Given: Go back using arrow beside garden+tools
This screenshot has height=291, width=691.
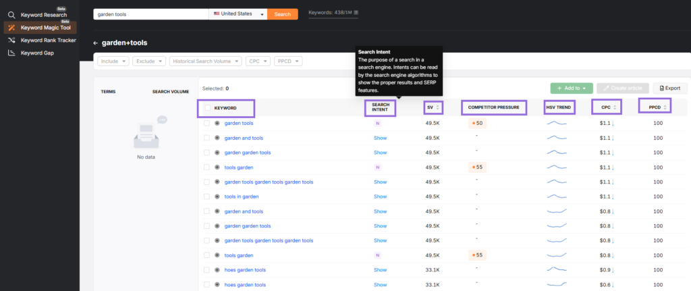Looking at the screenshot, I should click(x=95, y=43).
